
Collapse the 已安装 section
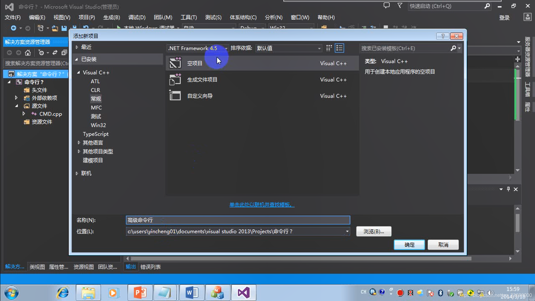pos(77,59)
